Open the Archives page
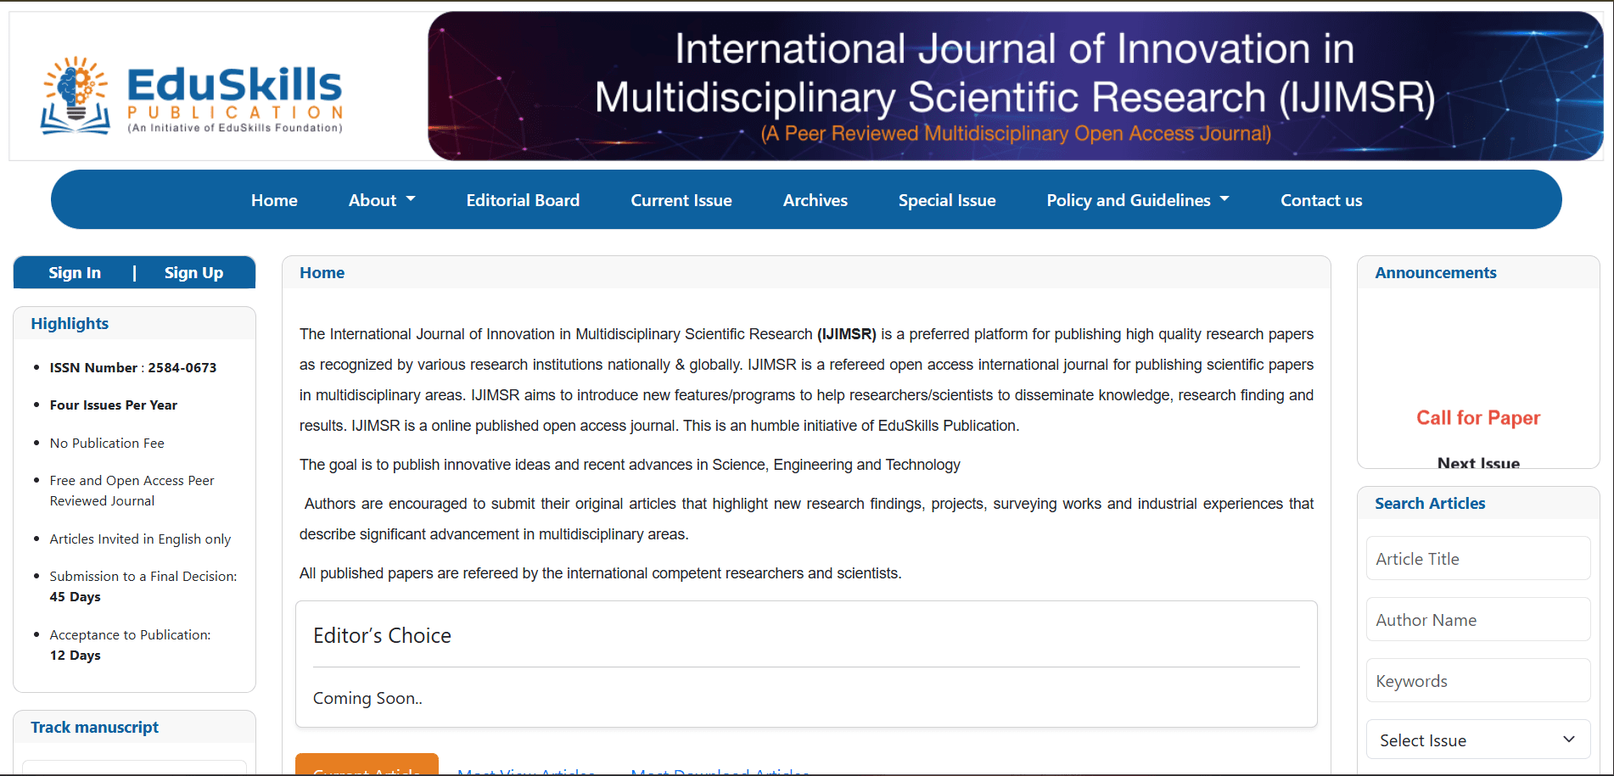1614x776 pixels. [x=815, y=200]
